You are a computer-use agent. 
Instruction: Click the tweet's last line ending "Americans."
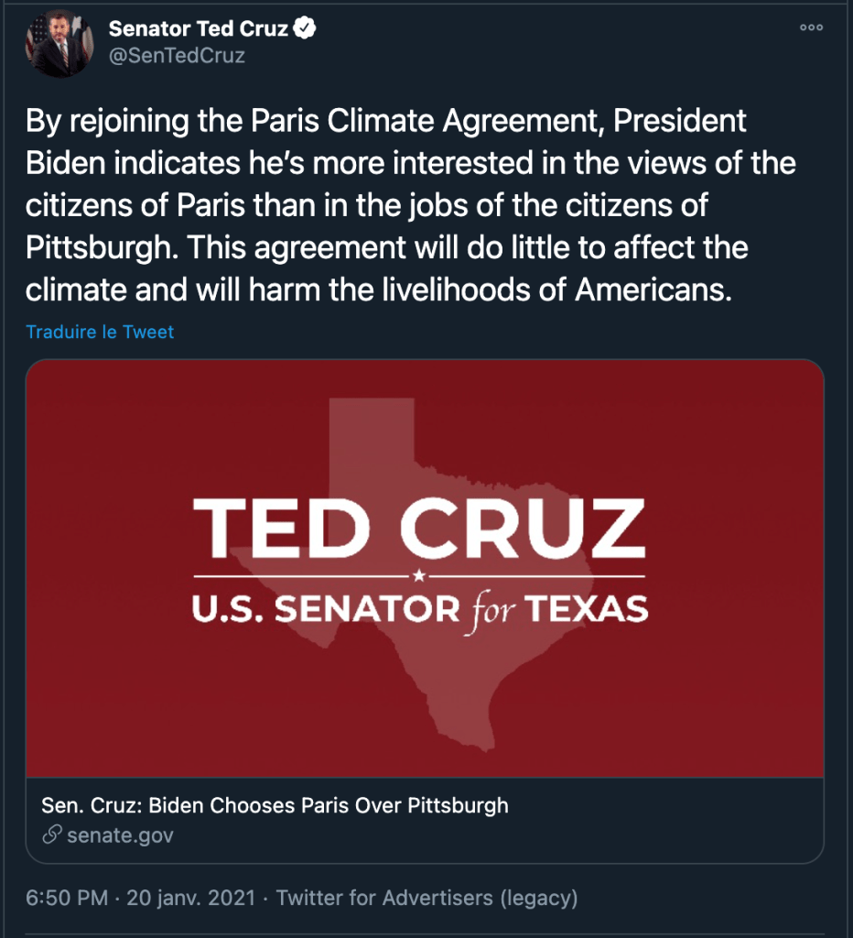380,289
